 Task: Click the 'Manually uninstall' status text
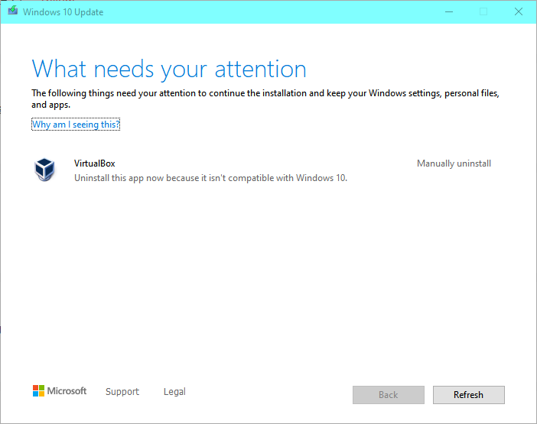click(x=454, y=163)
